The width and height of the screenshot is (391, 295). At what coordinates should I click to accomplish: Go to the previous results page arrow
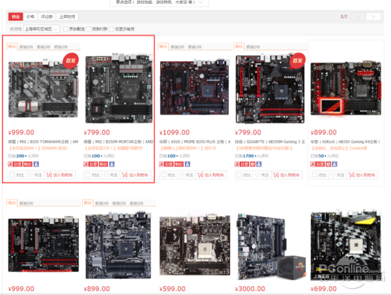tap(358, 17)
